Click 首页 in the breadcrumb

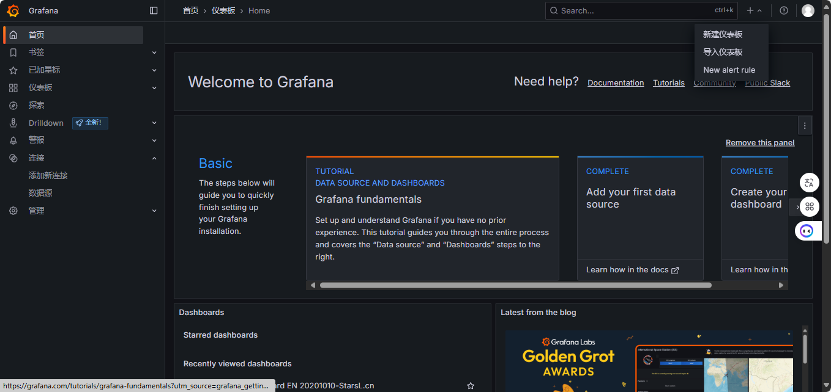pyautogui.click(x=191, y=10)
